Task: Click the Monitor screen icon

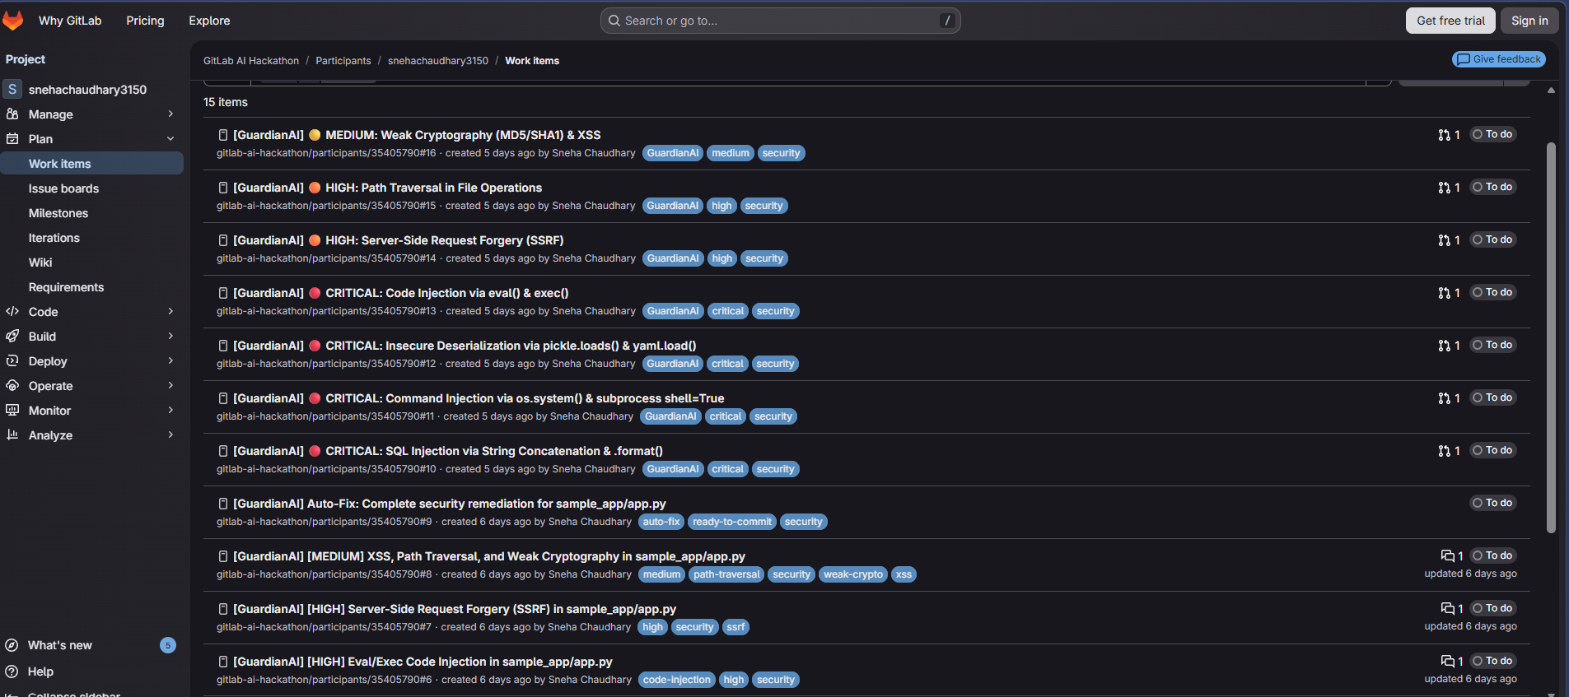Action: pos(12,411)
